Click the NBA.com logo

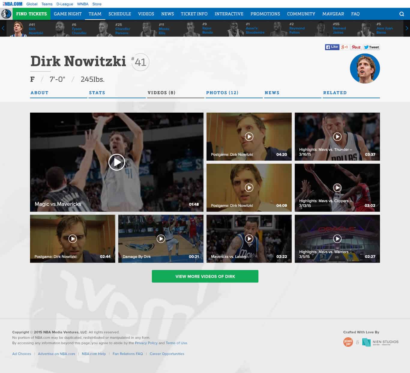(12, 4)
